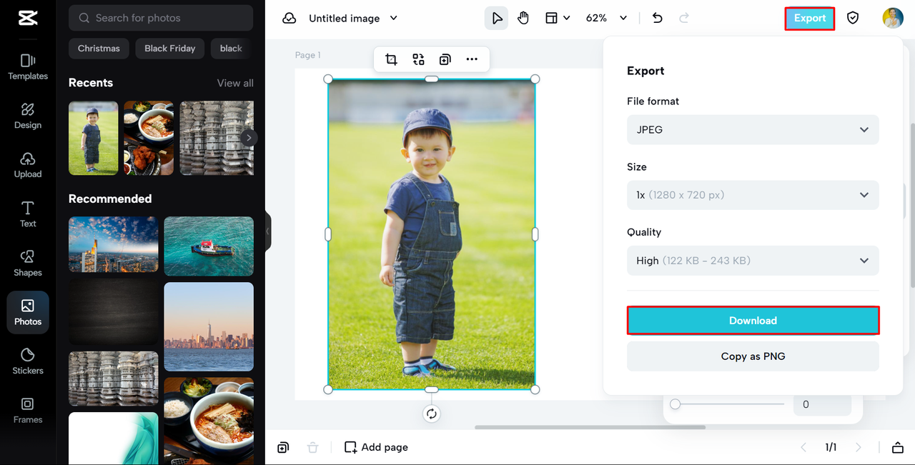
Task: Click the Untitled image title text
Action: (x=344, y=18)
